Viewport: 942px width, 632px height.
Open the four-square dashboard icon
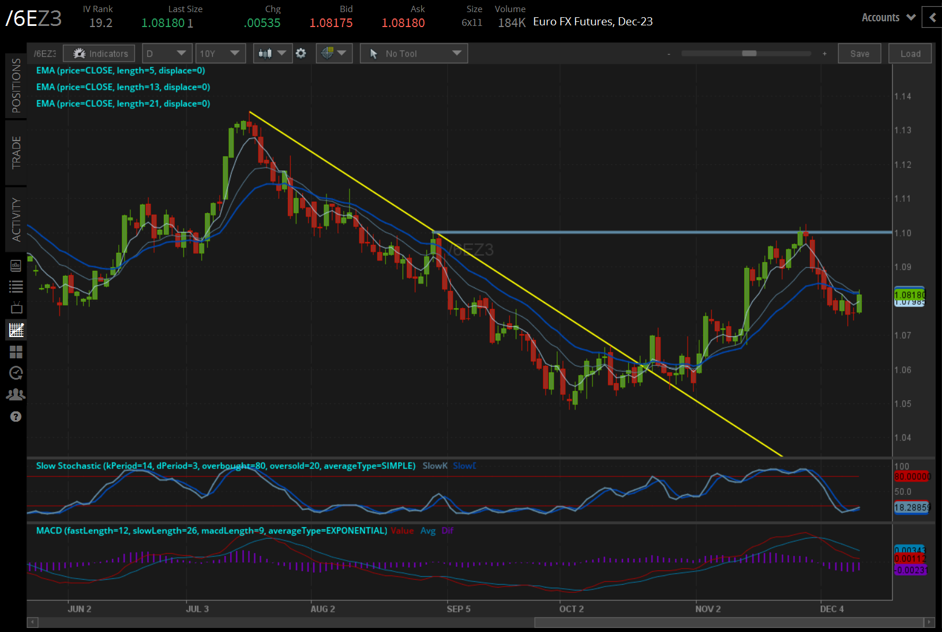(16, 351)
